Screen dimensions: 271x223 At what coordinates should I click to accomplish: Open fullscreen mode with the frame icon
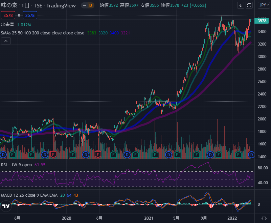click(249, 5)
